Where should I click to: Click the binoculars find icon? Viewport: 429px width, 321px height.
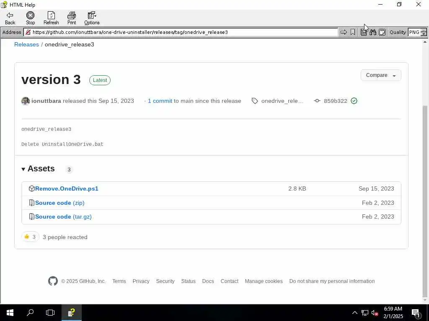(372, 32)
